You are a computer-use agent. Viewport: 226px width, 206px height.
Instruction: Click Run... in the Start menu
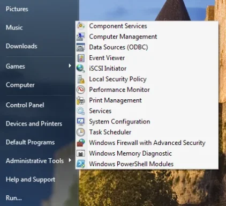pos(14,198)
